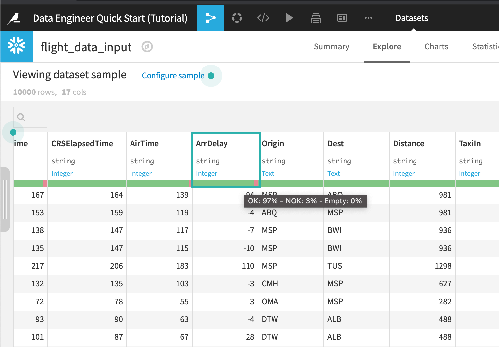Select AirTime cell 55
This screenshot has height=347, width=499.
pyautogui.click(x=159, y=302)
